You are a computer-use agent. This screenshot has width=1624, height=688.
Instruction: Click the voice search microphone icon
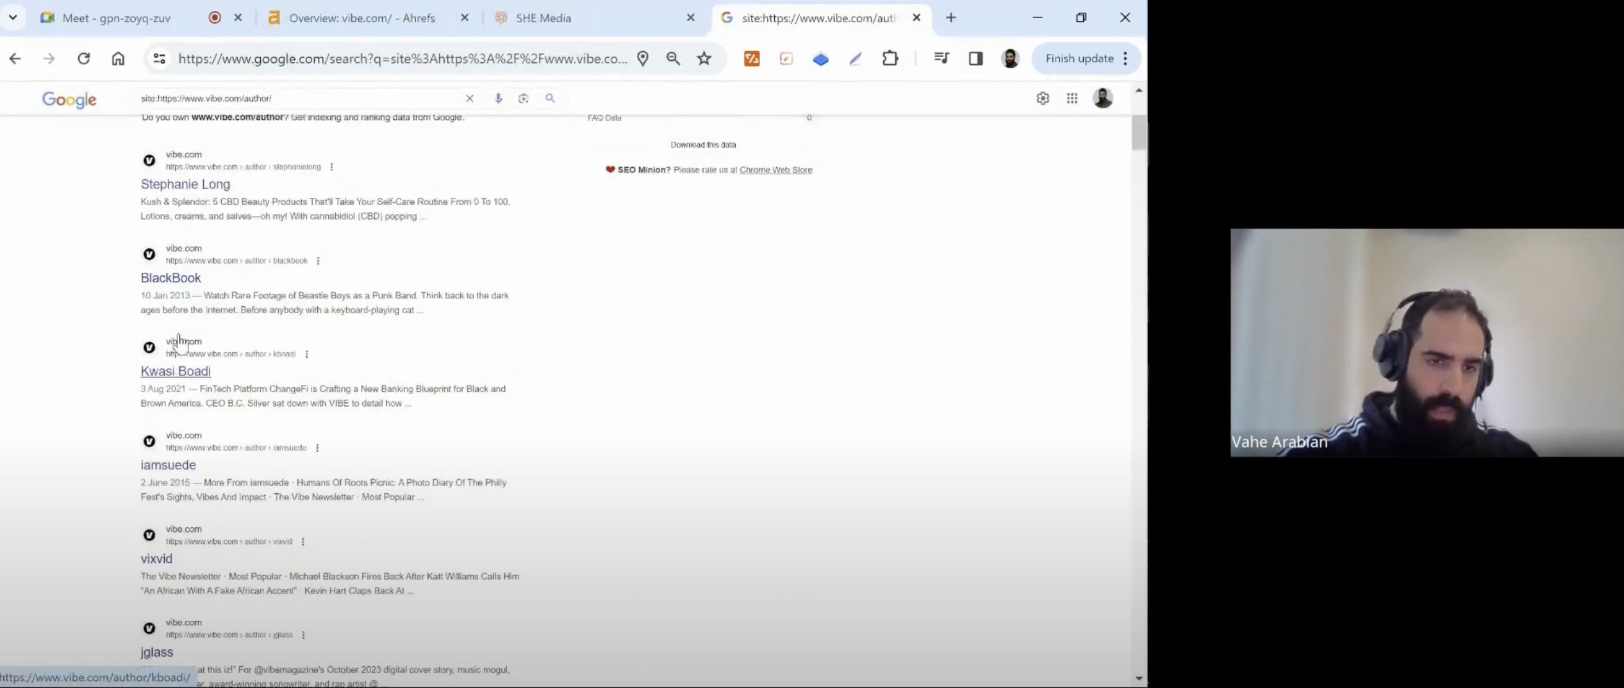498,98
